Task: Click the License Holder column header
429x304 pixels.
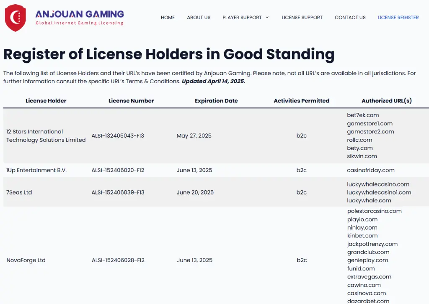Action: (x=46, y=101)
